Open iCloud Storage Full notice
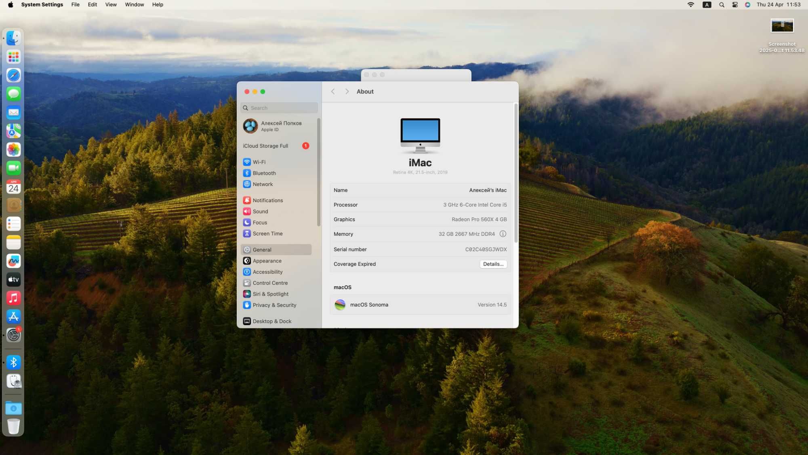Image resolution: width=808 pixels, height=455 pixels. pos(276,146)
